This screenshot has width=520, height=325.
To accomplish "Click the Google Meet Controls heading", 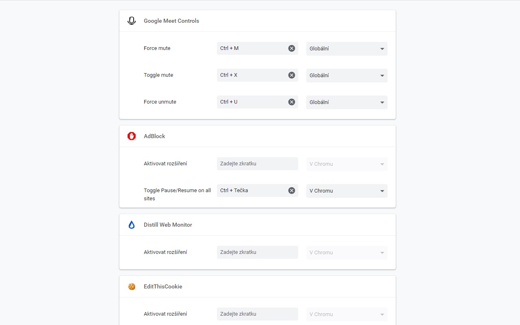I will pyautogui.click(x=171, y=21).
